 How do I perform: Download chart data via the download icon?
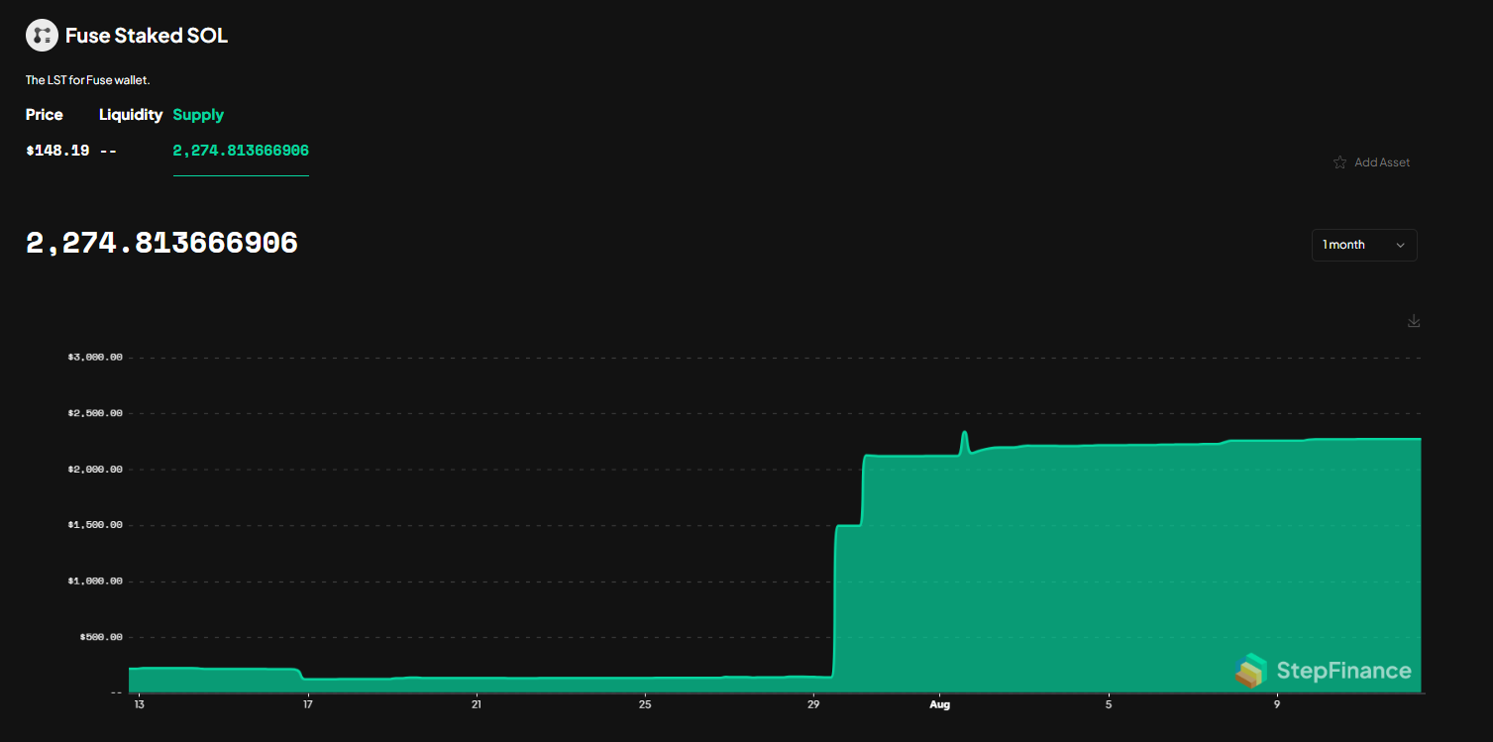tap(1414, 321)
